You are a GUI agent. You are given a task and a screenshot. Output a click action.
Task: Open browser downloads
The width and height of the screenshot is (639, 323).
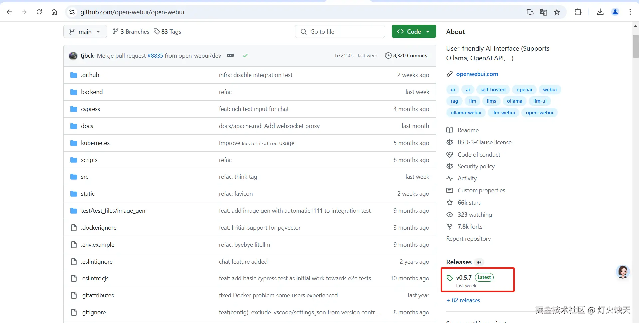tap(600, 12)
